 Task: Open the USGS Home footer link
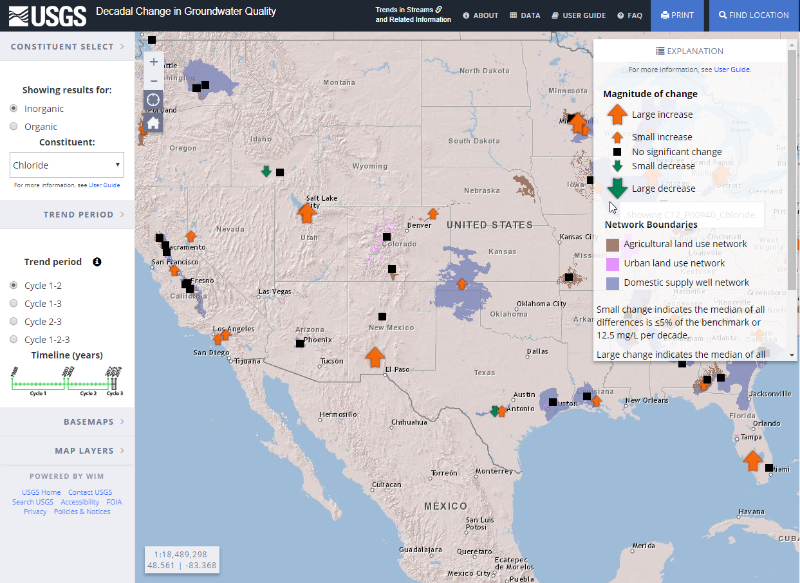point(41,492)
